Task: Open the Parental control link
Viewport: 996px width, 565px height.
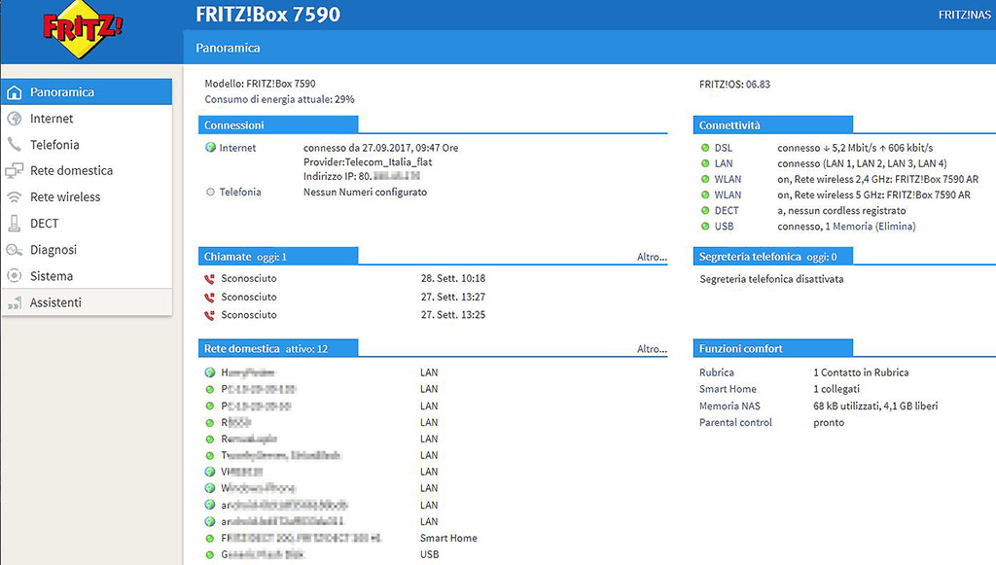Action: click(x=735, y=423)
